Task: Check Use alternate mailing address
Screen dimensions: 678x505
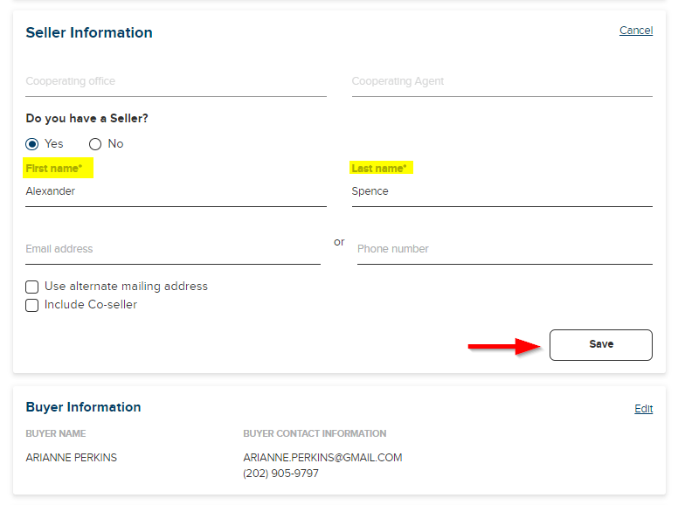Action: point(32,287)
